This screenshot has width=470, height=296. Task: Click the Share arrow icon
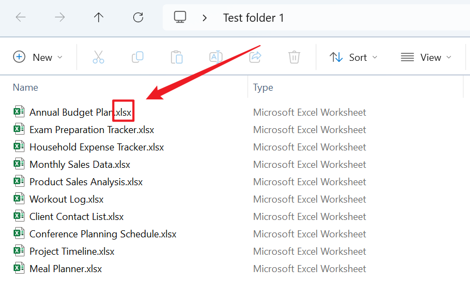click(255, 57)
